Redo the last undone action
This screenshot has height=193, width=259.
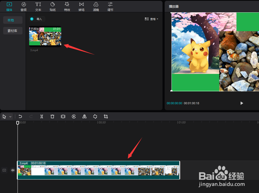point(31,116)
